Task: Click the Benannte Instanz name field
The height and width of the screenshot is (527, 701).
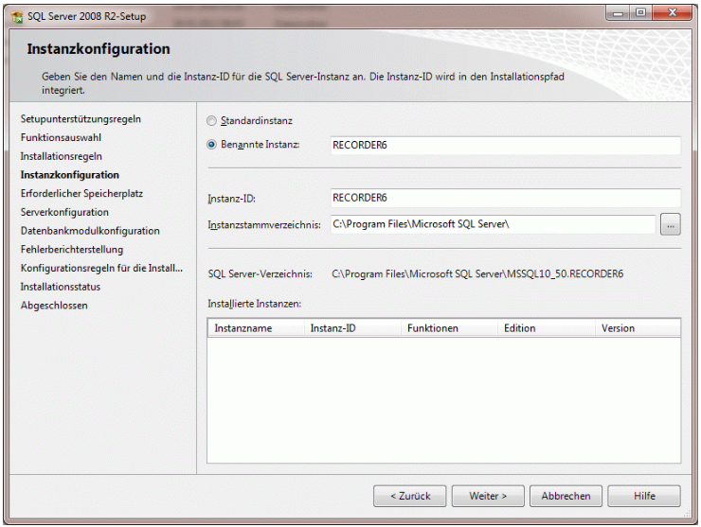Action: click(x=506, y=146)
